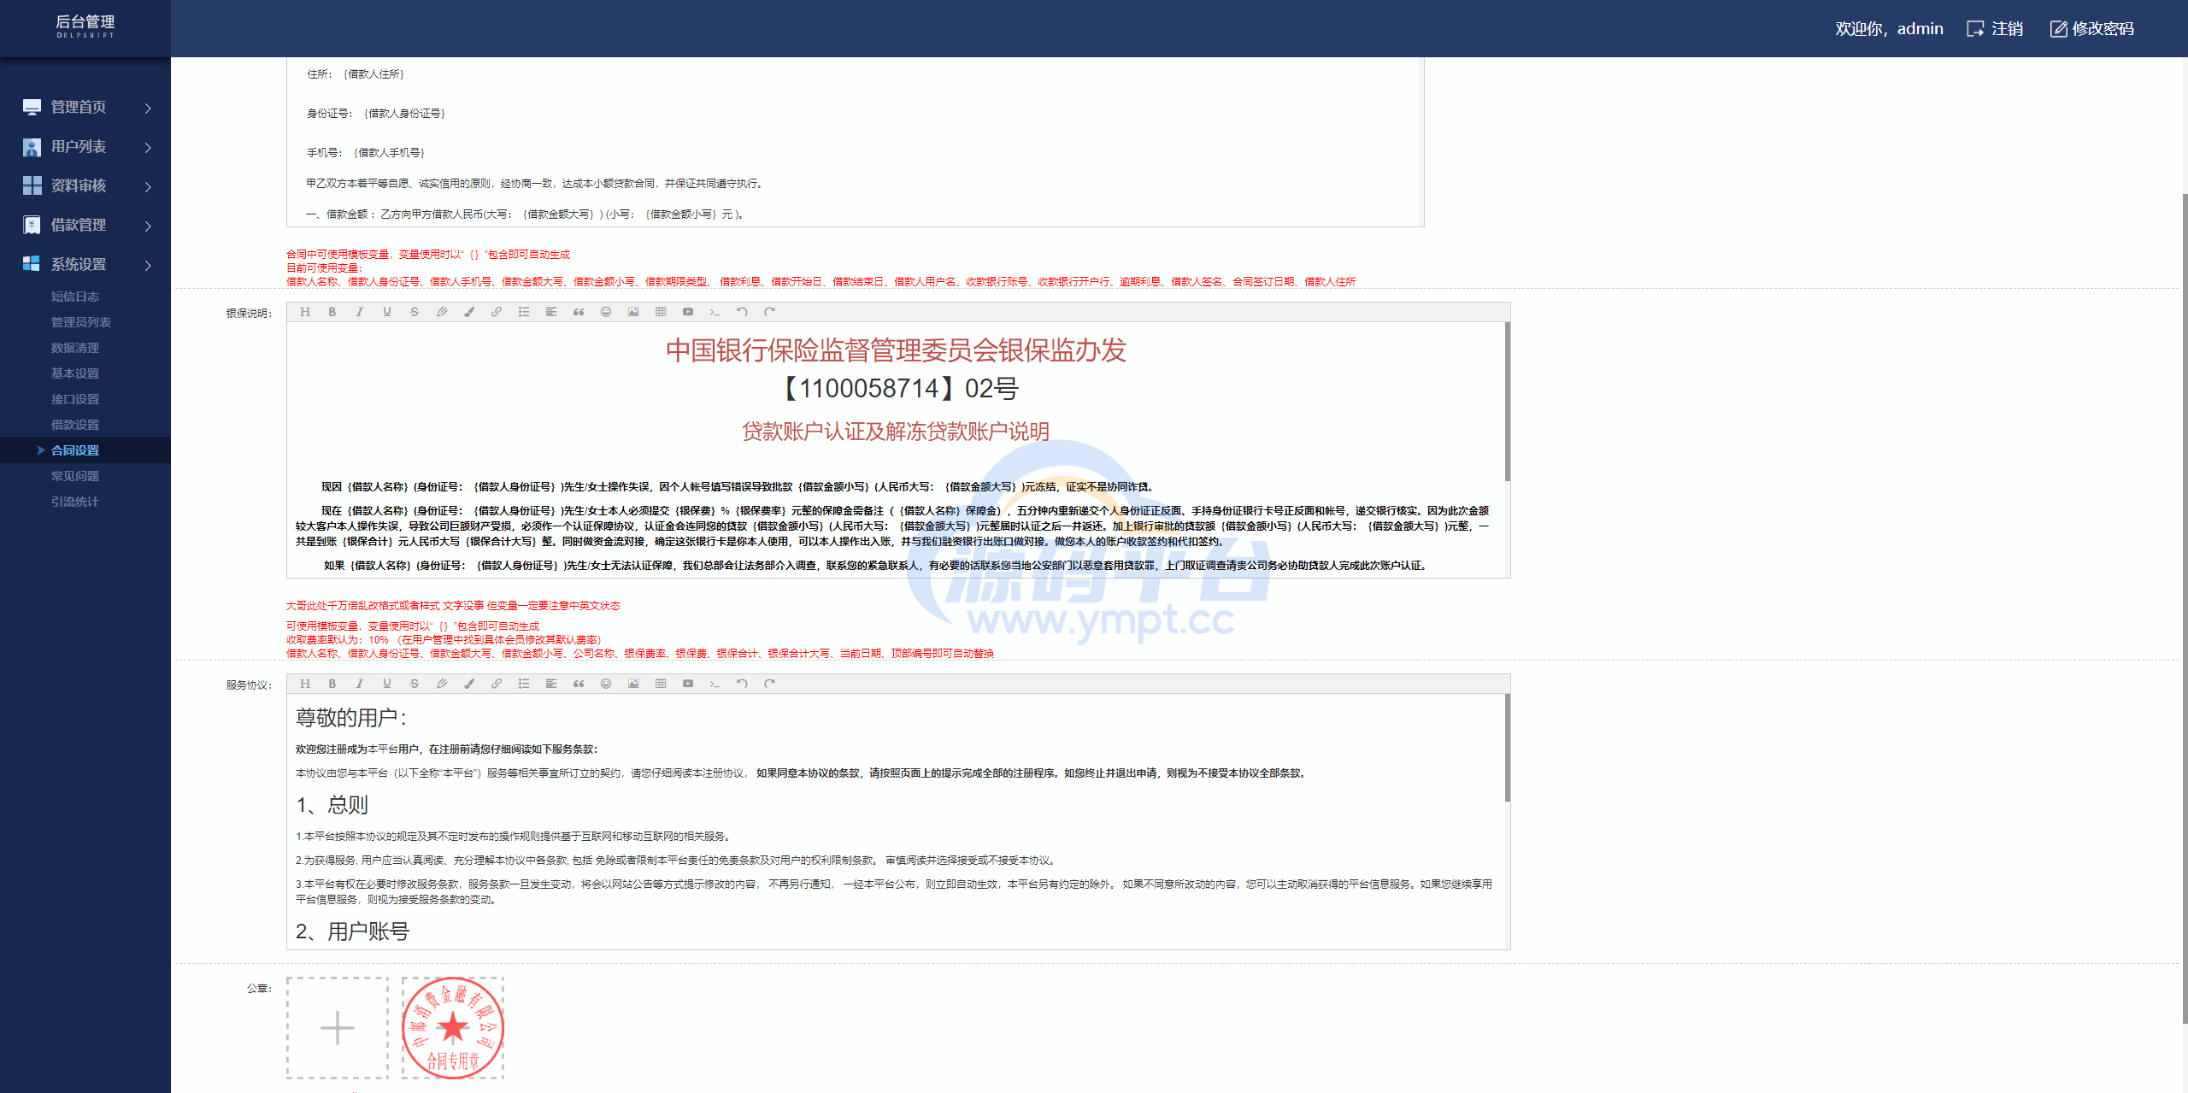Insert link in 服务协议 editor toolbar
This screenshot has height=1093, width=2188.
coord(497,684)
